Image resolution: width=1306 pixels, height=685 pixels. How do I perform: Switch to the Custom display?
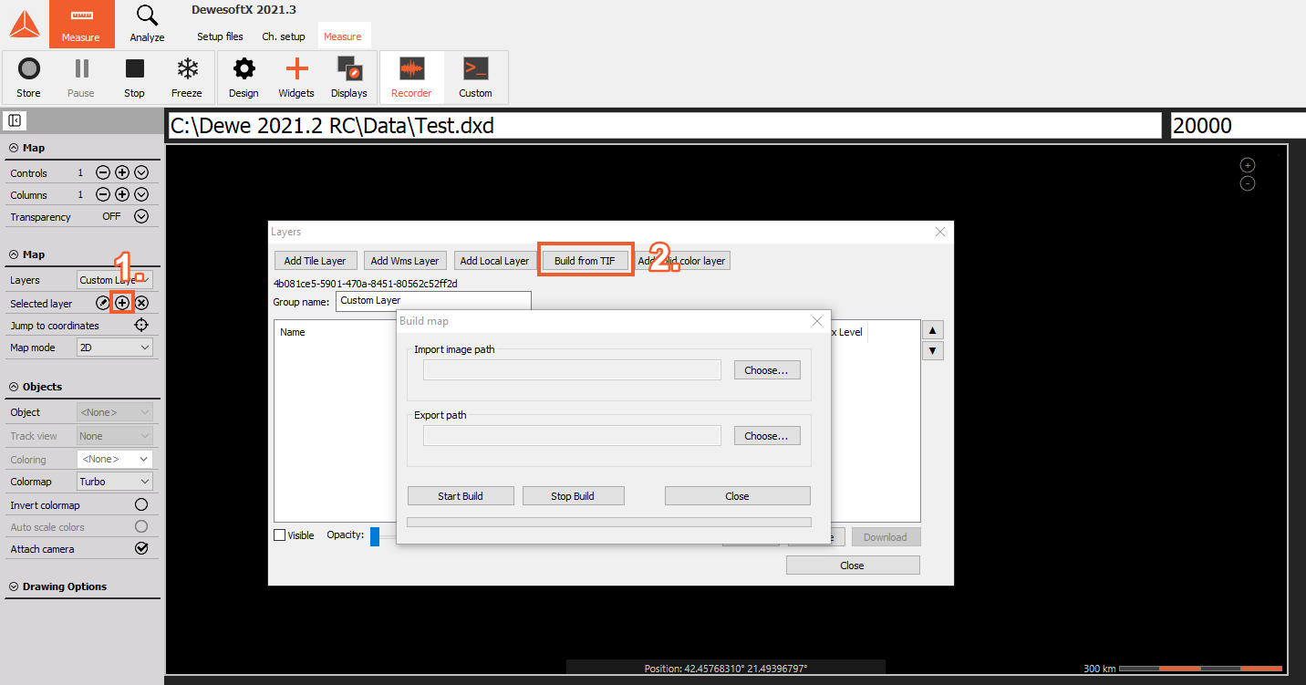point(475,78)
